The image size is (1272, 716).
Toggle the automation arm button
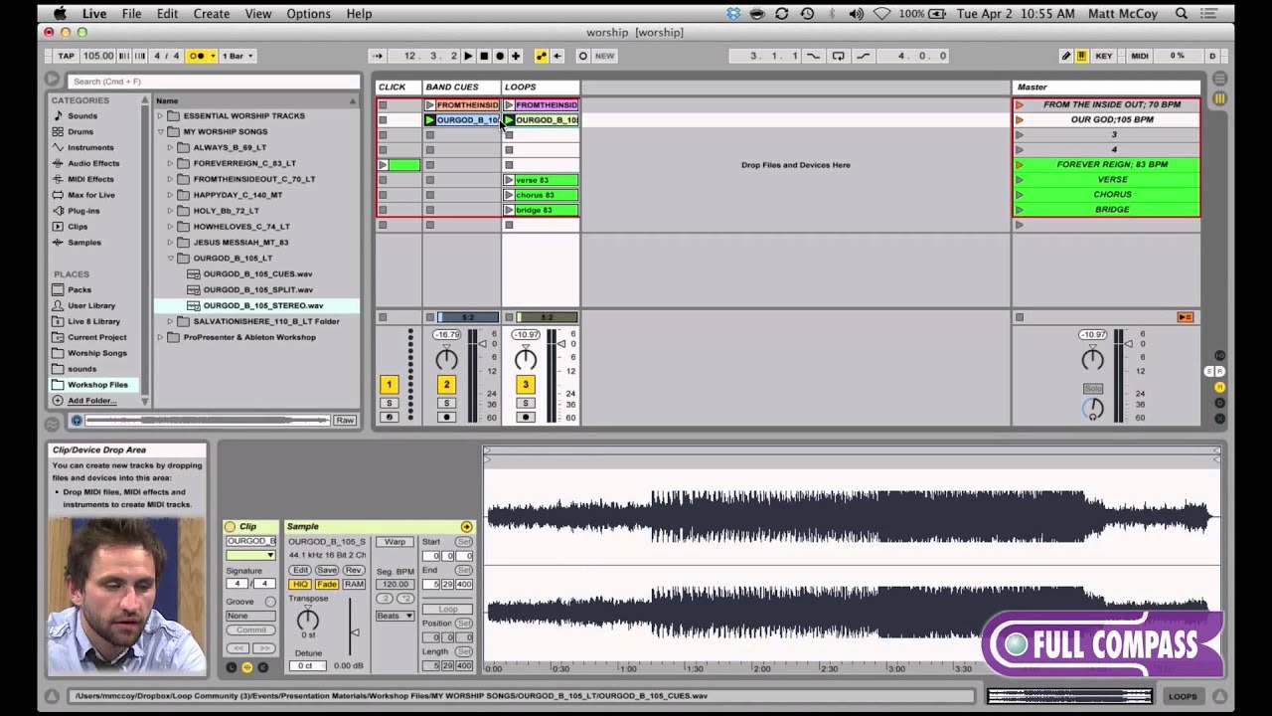542,56
